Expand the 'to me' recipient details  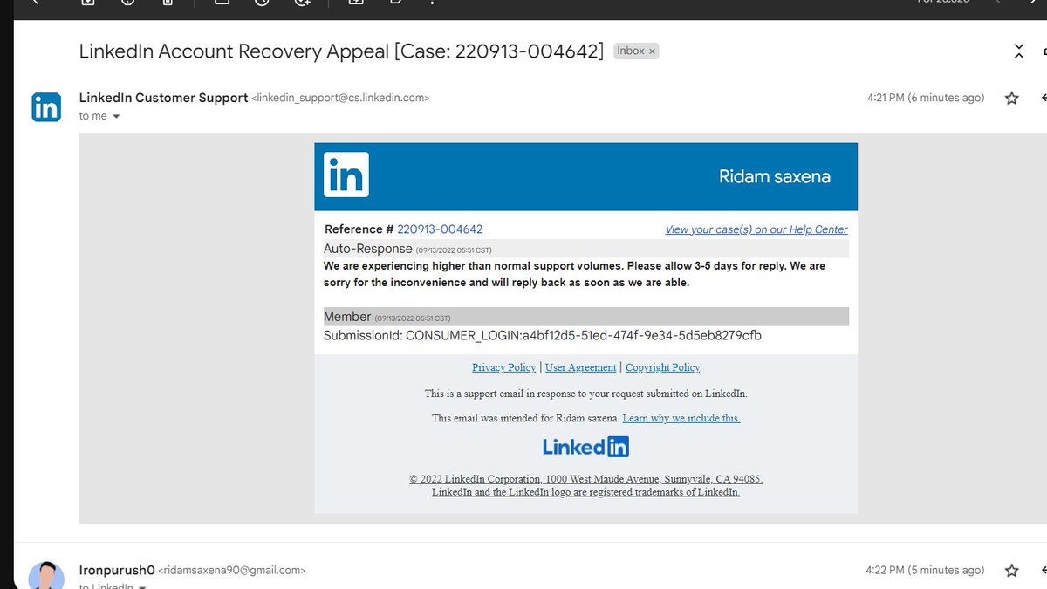(116, 116)
